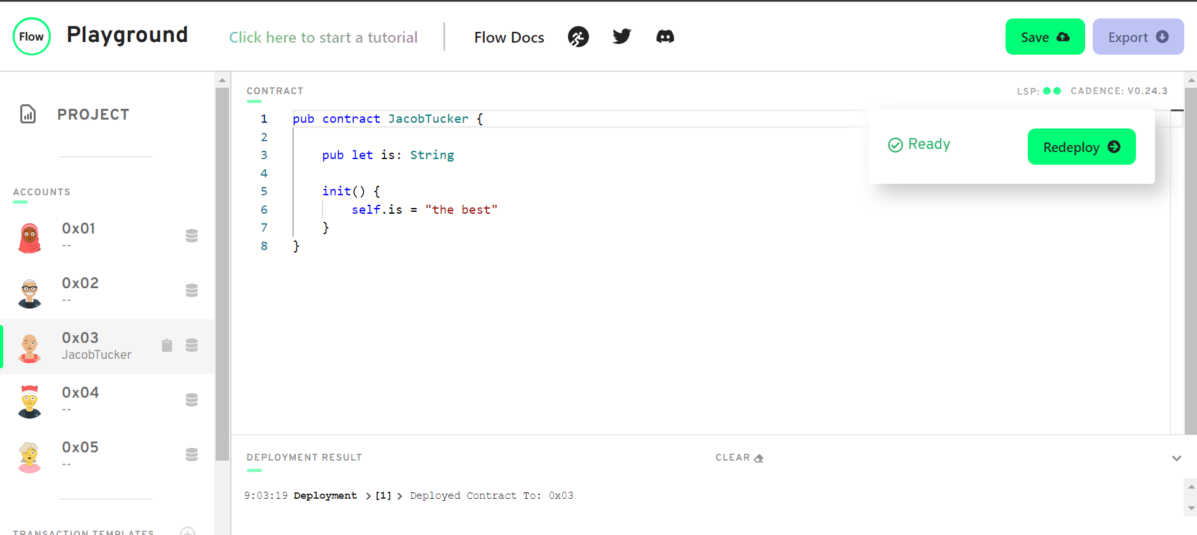Click the LSP status indicator dots
The height and width of the screenshot is (535, 1197).
[x=1052, y=91]
